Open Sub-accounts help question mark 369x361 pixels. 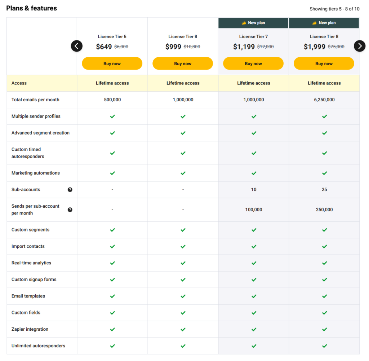[70, 190]
